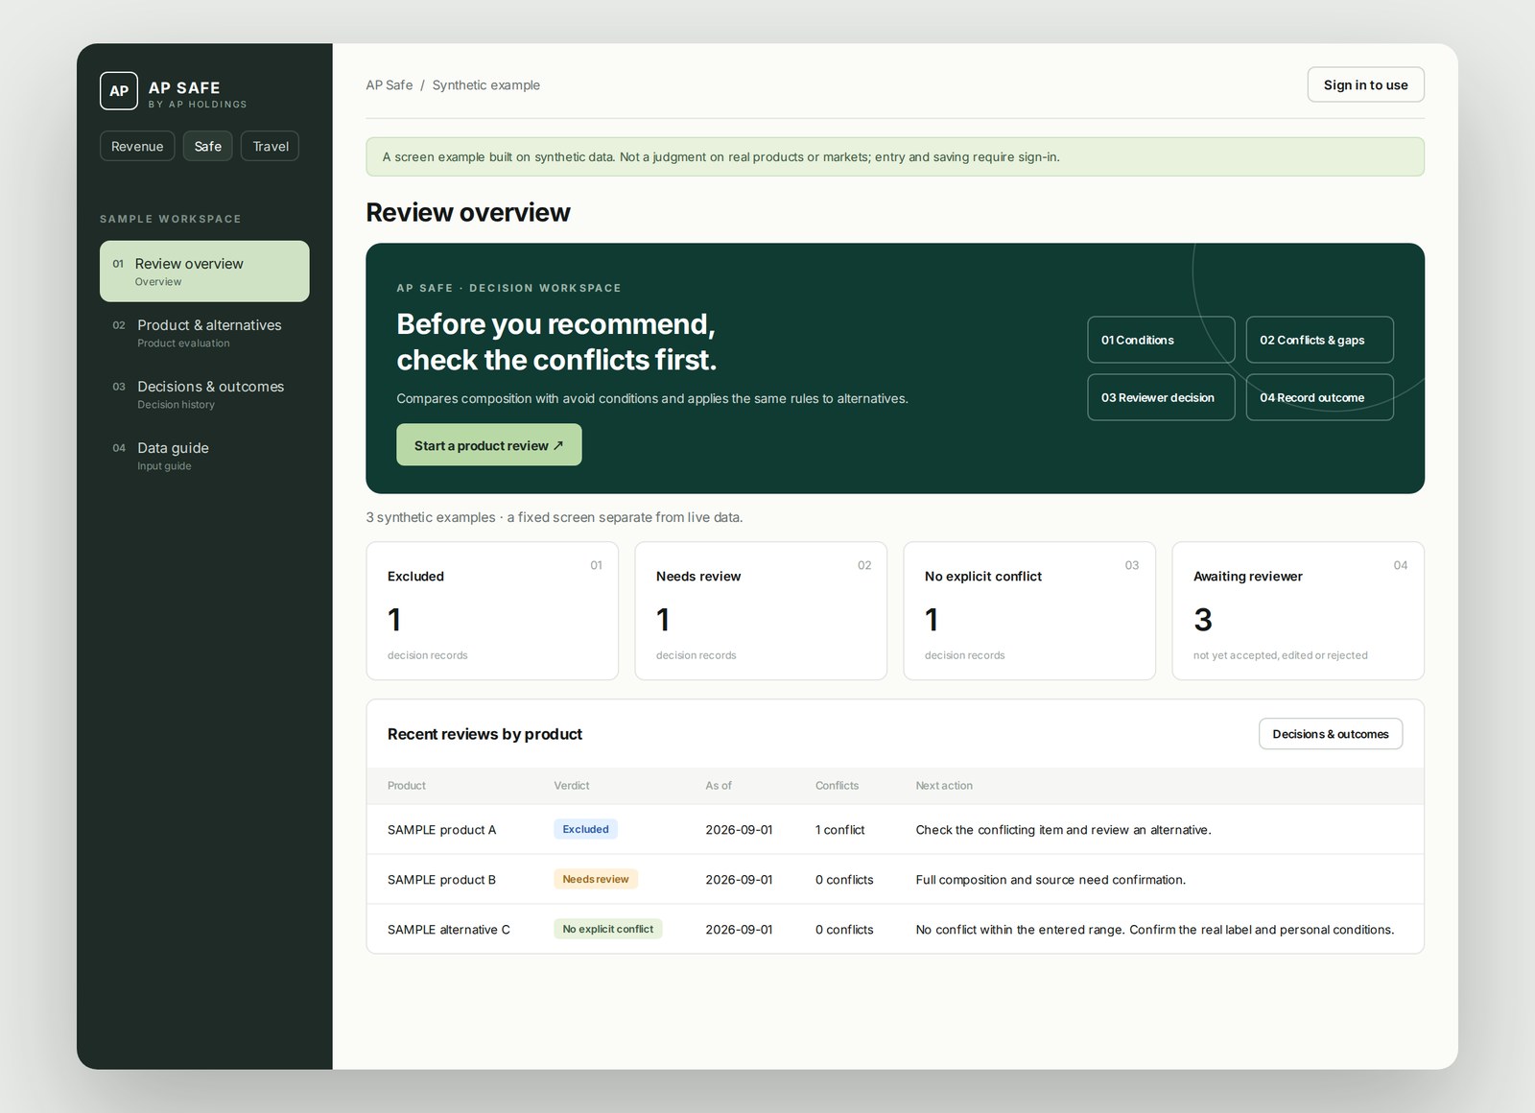The image size is (1535, 1113).
Task: Click the Synthetic example breadcrumb
Action: [x=486, y=85]
